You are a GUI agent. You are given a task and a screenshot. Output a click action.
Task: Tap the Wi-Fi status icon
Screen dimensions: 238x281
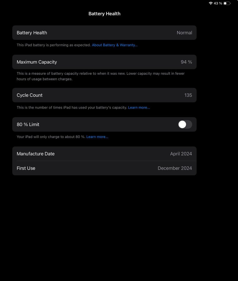pyautogui.click(x=211, y=3)
